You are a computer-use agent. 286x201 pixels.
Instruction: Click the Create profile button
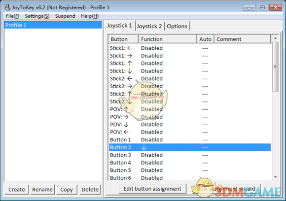17,190
